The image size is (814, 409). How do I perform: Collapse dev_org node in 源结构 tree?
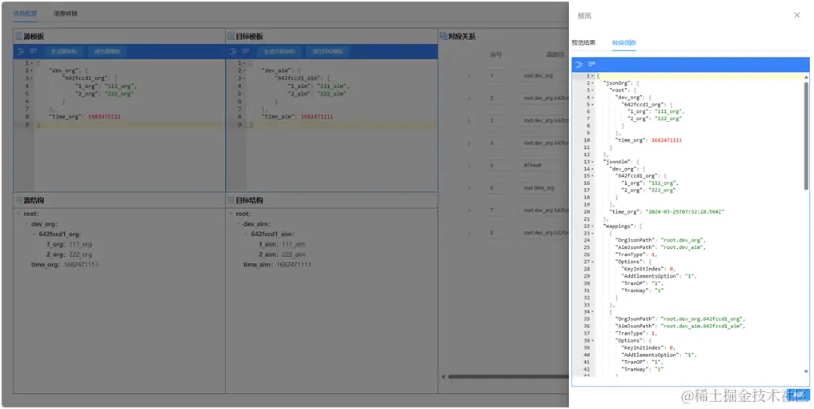tap(26, 224)
